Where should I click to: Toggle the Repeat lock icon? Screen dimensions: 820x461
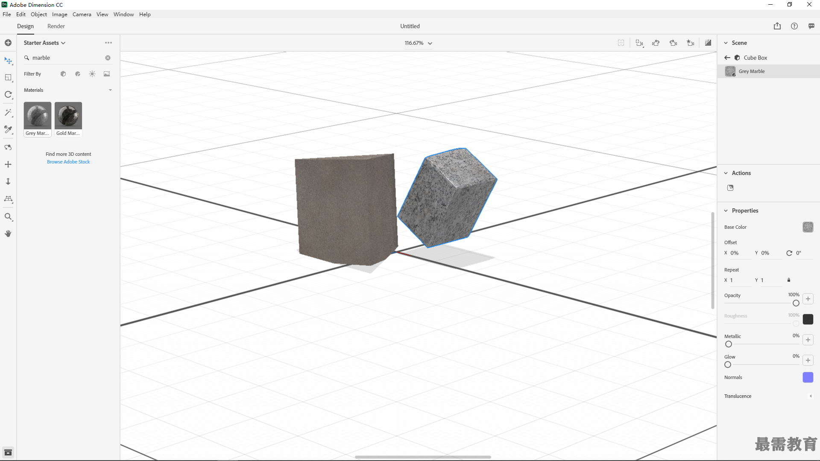789,280
